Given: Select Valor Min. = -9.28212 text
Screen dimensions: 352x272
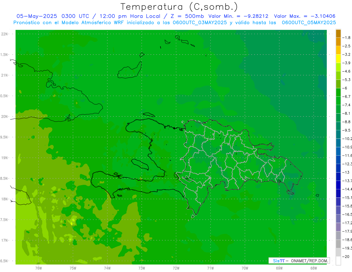Looking at the screenshot, I should 238,16.
